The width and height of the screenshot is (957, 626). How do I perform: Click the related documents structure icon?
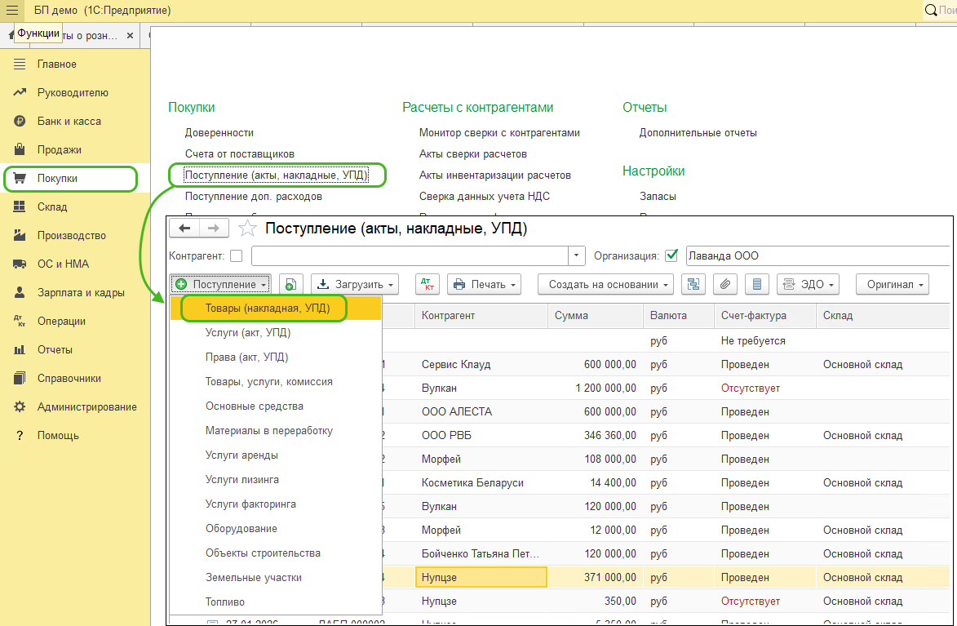point(693,285)
